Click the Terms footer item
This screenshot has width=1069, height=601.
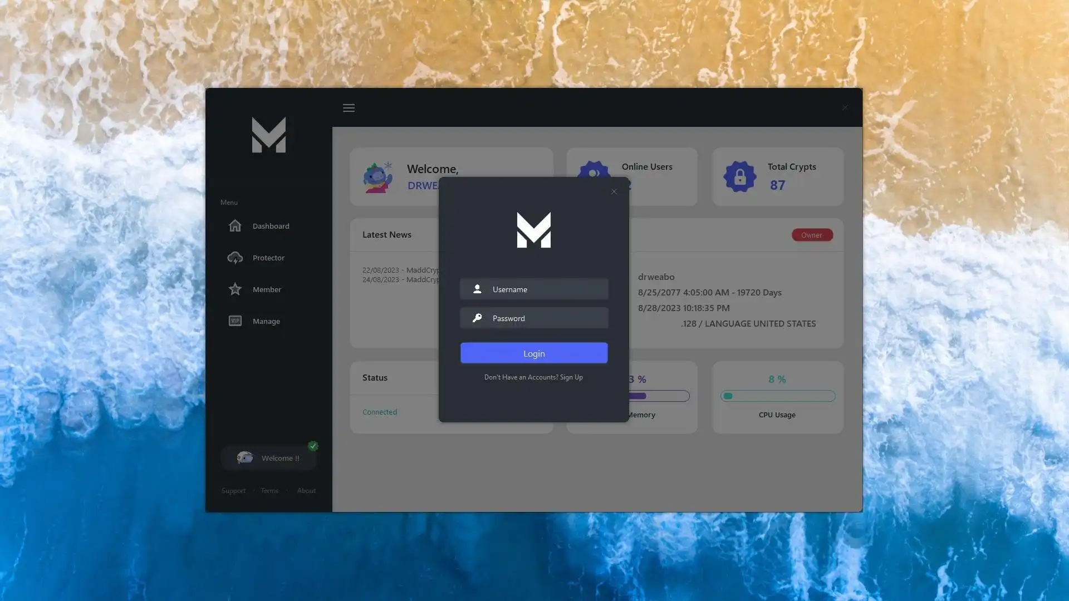click(269, 490)
